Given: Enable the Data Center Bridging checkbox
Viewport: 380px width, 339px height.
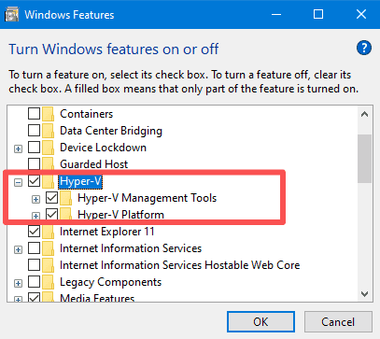Looking at the screenshot, I should tap(34, 131).
